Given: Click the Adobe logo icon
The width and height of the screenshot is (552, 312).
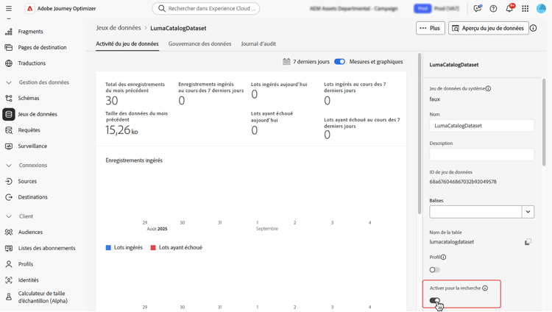Looking at the screenshot, I should (30, 8).
